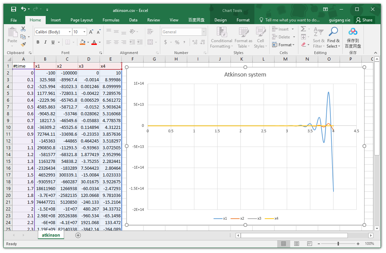Viewport: 386px width, 253px height.
Task: Add a new sheet with plus icon
Action: [78, 235]
